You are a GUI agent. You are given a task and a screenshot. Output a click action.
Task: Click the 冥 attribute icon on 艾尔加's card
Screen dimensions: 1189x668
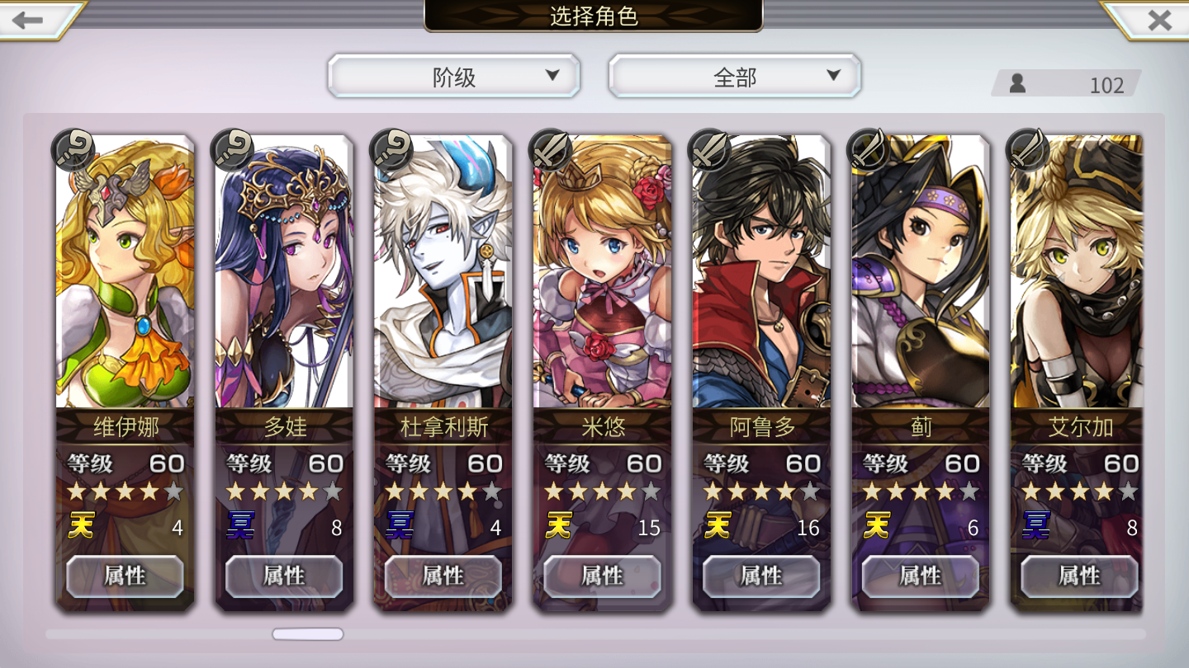[1035, 525]
